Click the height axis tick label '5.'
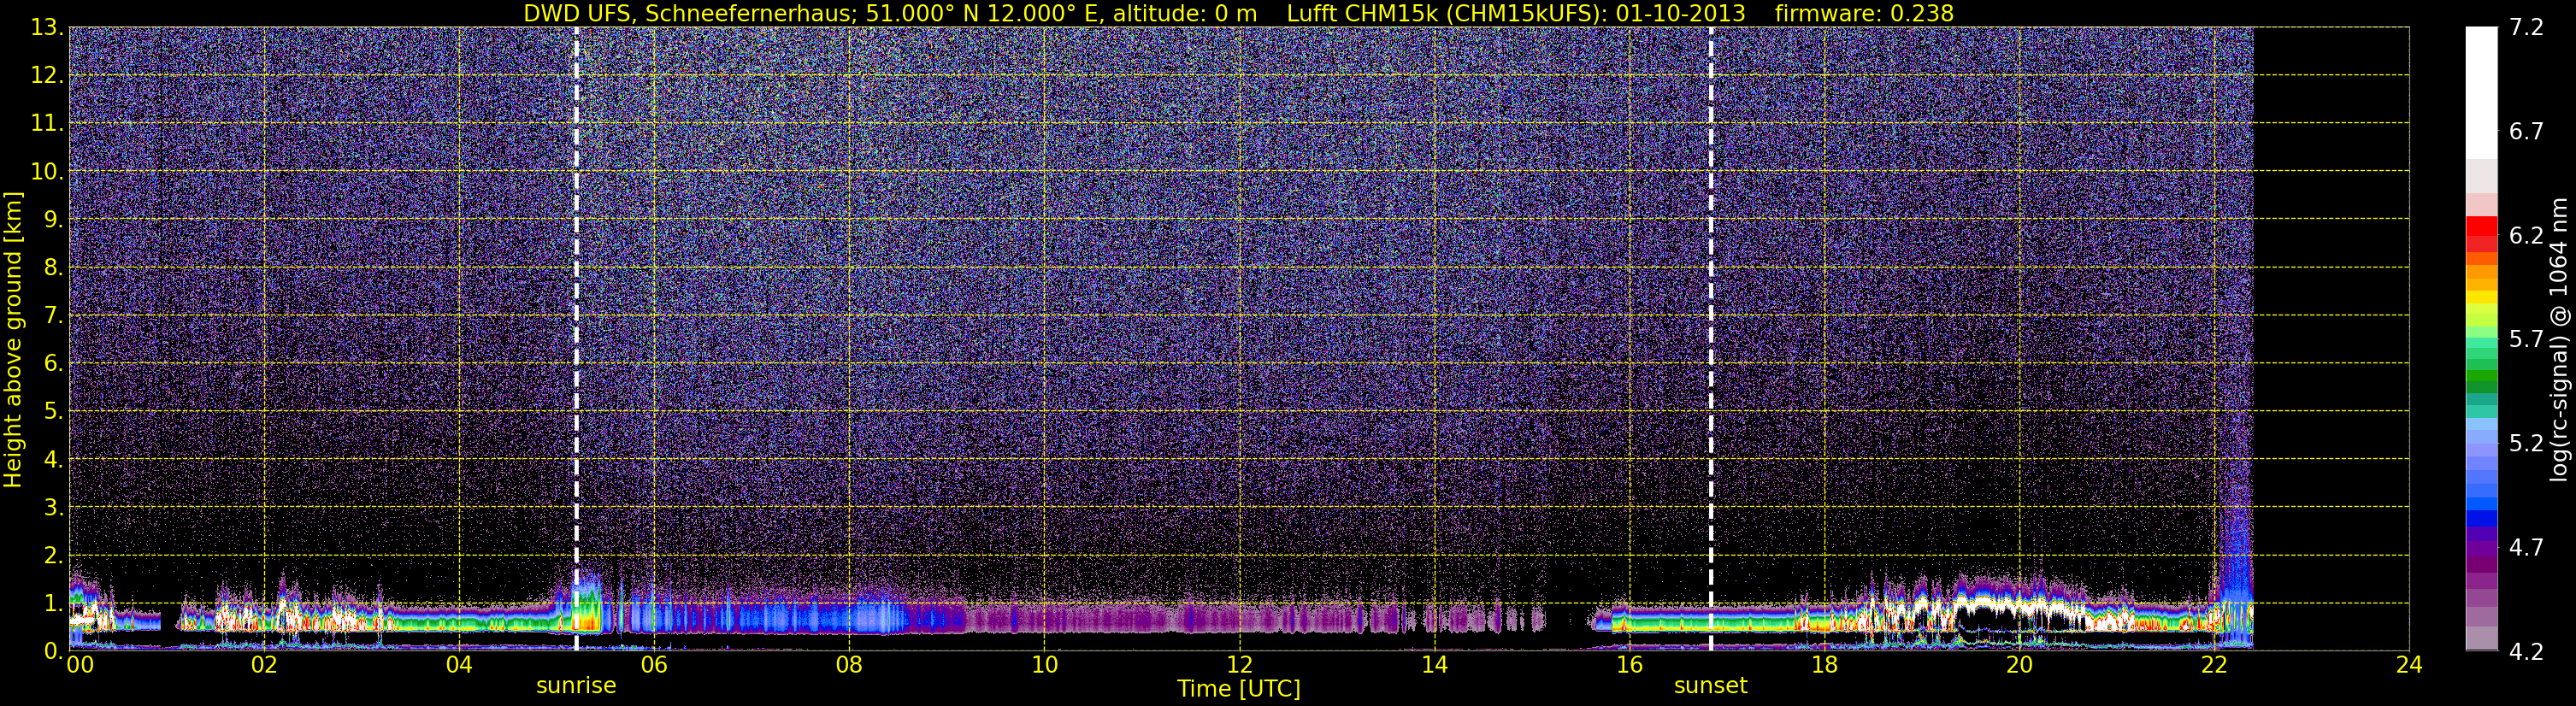The height and width of the screenshot is (706, 2576). point(53,412)
